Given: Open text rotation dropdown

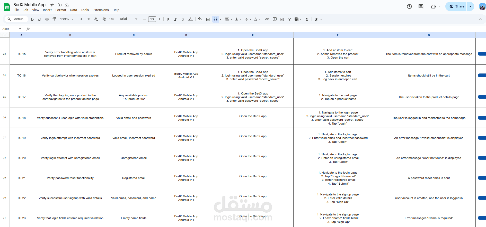Looking at the screenshot, I should pos(257,19).
